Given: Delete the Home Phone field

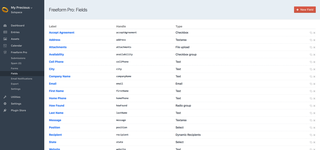Looking at the screenshot, I should 314,98.
